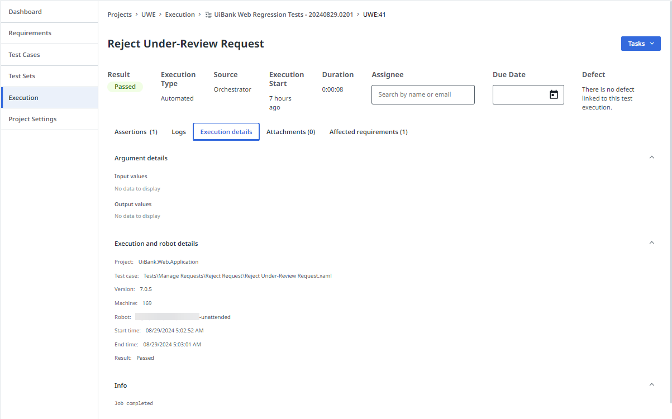The height and width of the screenshot is (419, 672).
Task: Collapse the Info section
Action: coord(651,384)
